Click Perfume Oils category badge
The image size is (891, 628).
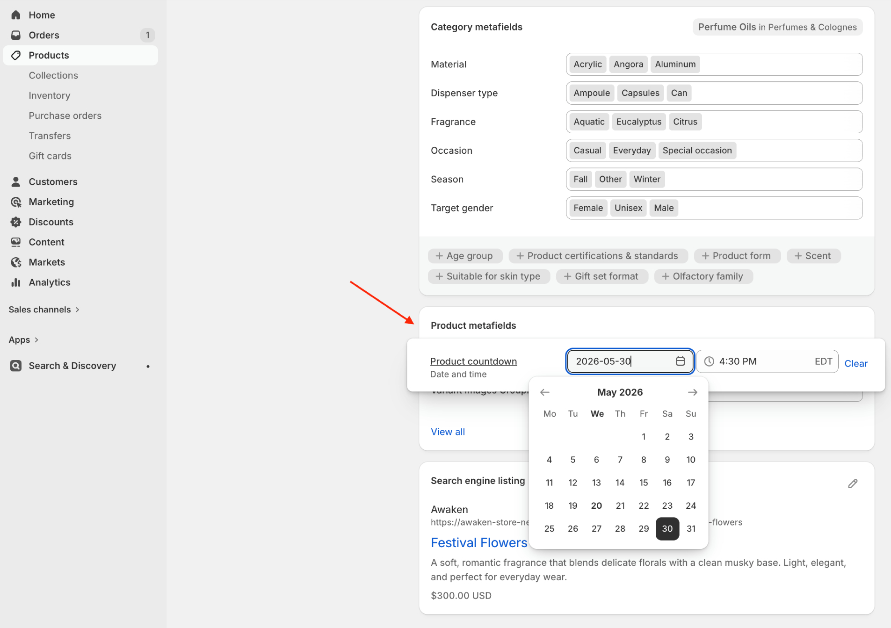click(777, 27)
